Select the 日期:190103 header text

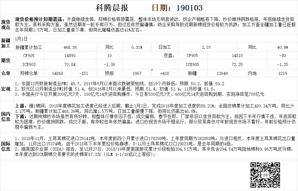tap(177, 8)
